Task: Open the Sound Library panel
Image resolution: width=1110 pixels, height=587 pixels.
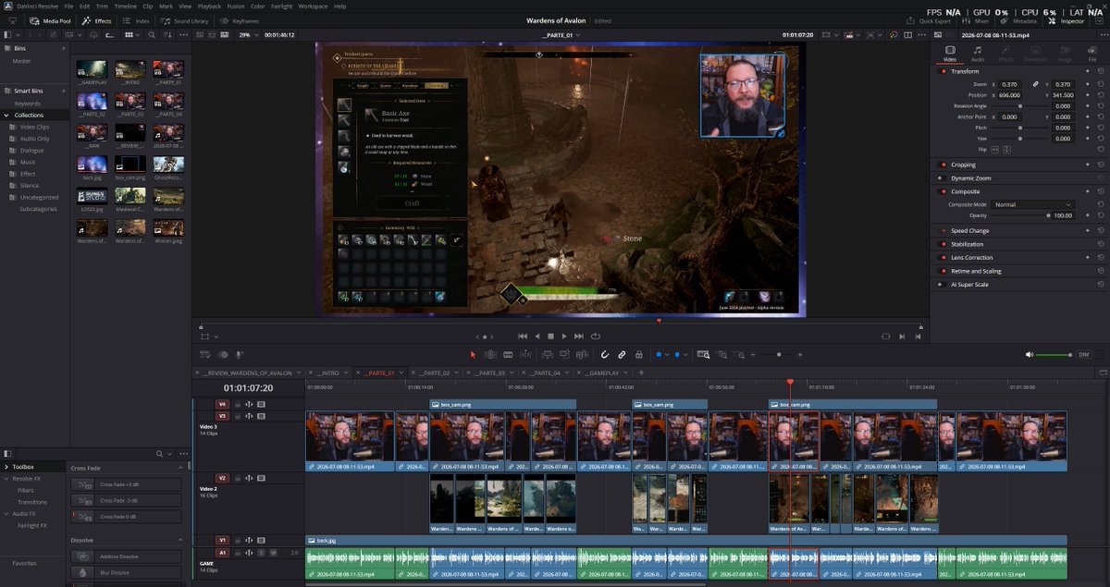Action: pyautogui.click(x=185, y=19)
